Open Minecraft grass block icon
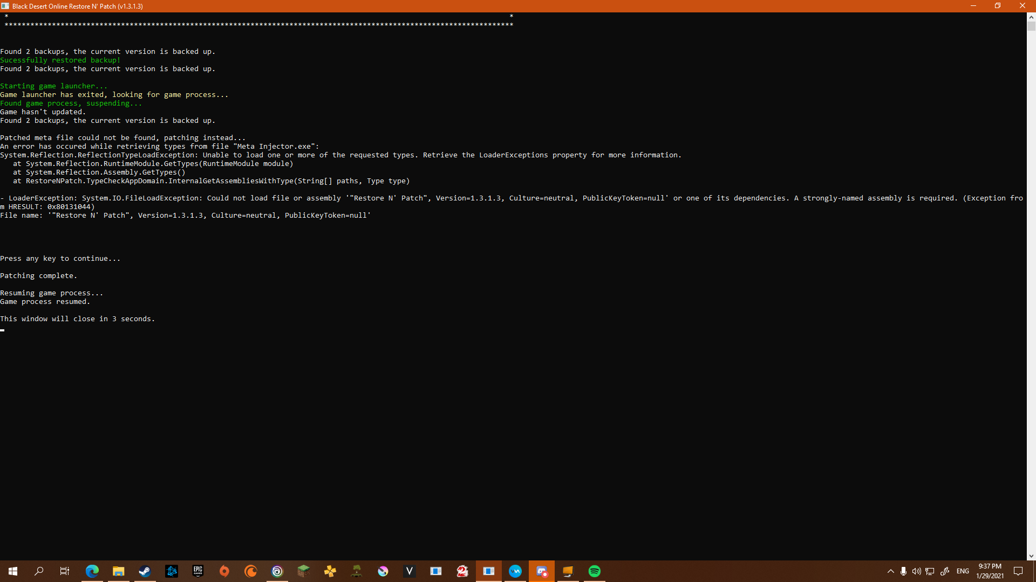The width and height of the screenshot is (1036, 582). (x=304, y=571)
